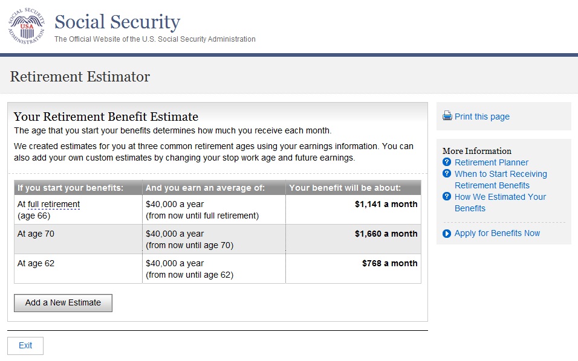Click the Retirement Estimator page heading

point(80,77)
